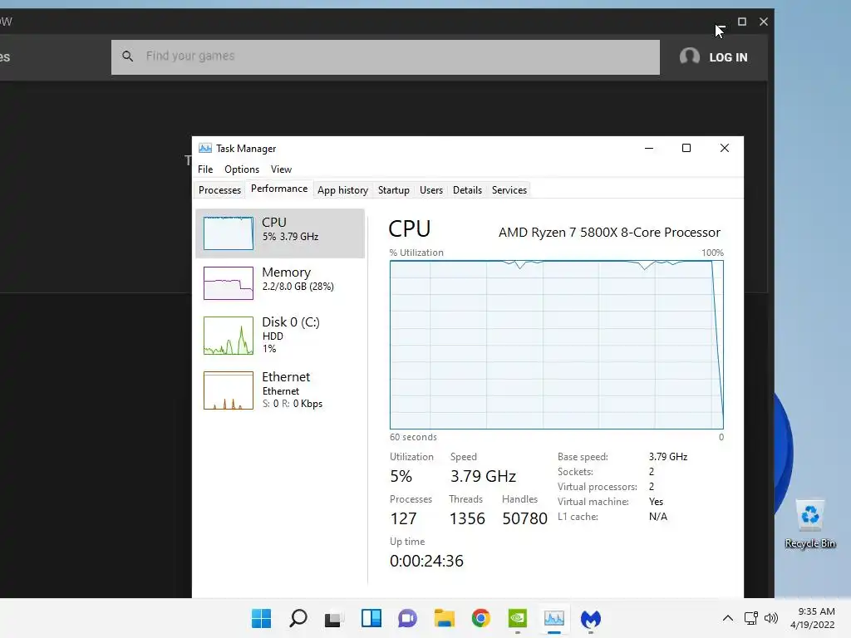Image resolution: width=851 pixels, height=638 pixels.
Task: Open taskbar Search magnifier
Action: [298, 618]
